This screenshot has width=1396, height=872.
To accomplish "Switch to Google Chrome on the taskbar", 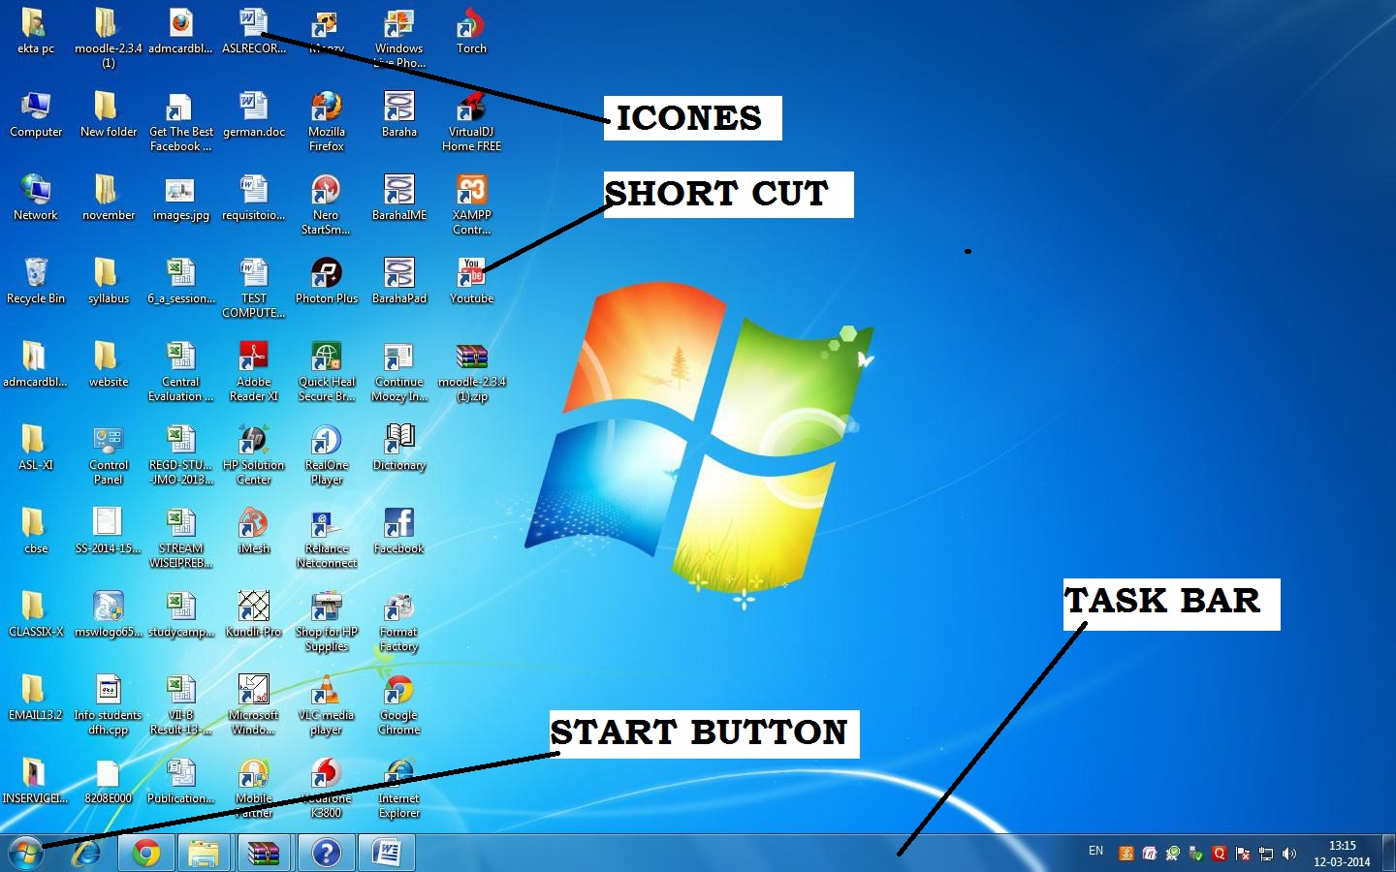I will click(146, 853).
